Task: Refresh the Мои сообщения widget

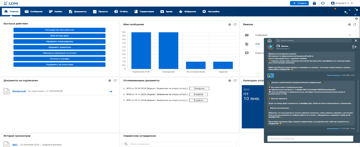Action: coord(235,25)
